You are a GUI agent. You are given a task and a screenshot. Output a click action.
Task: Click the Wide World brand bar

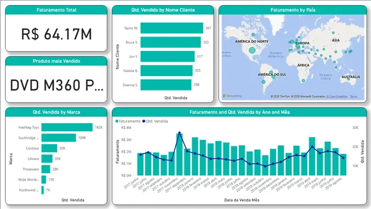[x=44, y=179]
